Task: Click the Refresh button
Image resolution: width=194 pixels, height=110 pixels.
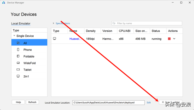Action: pos(32,102)
